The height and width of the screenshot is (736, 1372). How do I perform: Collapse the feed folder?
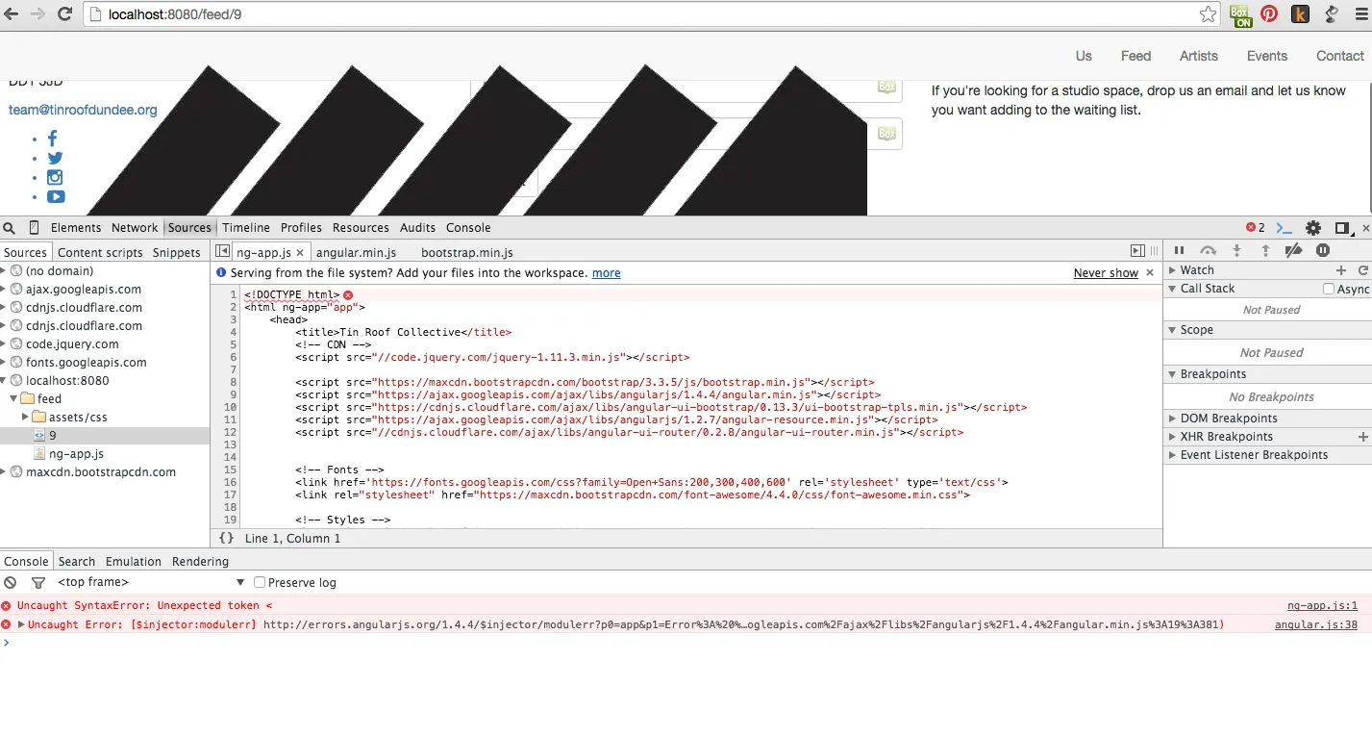pyautogui.click(x=13, y=398)
